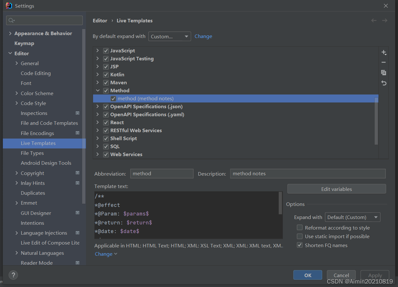Click project-level icon next to GUI Designer
Image resolution: width=398 pixels, height=287 pixels.
pos(77,213)
